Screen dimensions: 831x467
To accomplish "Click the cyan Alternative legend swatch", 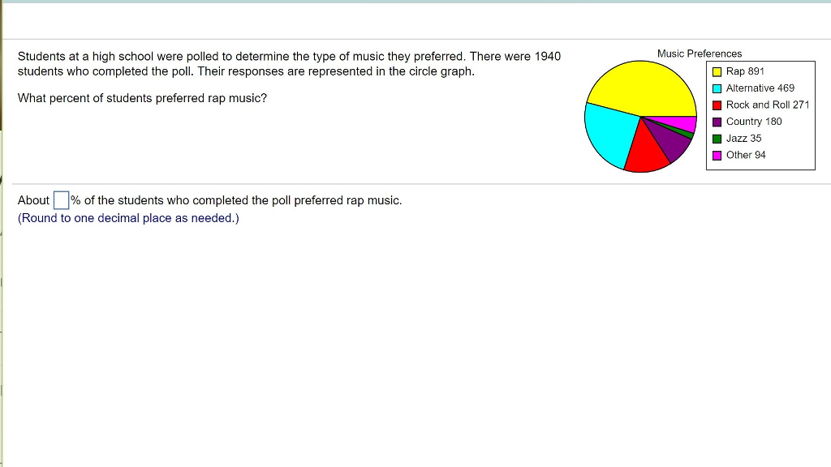I will (x=717, y=88).
